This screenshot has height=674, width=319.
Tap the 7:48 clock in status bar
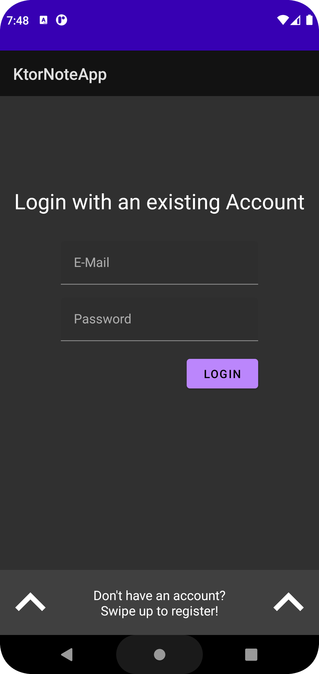tap(18, 20)
